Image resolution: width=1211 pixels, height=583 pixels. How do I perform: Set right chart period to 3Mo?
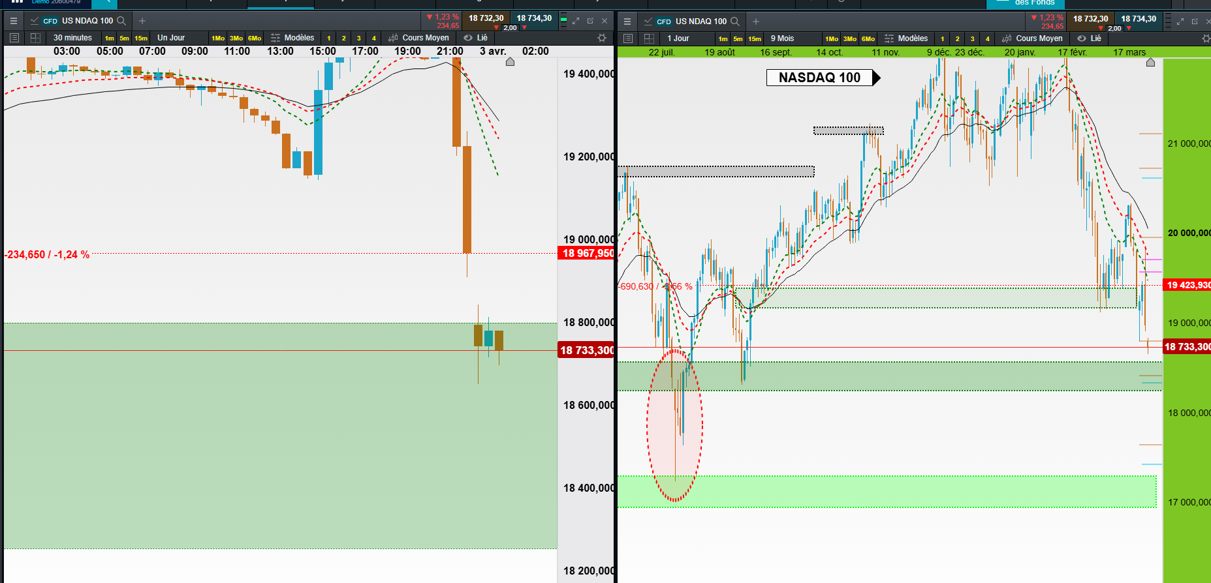click(850, 38)
